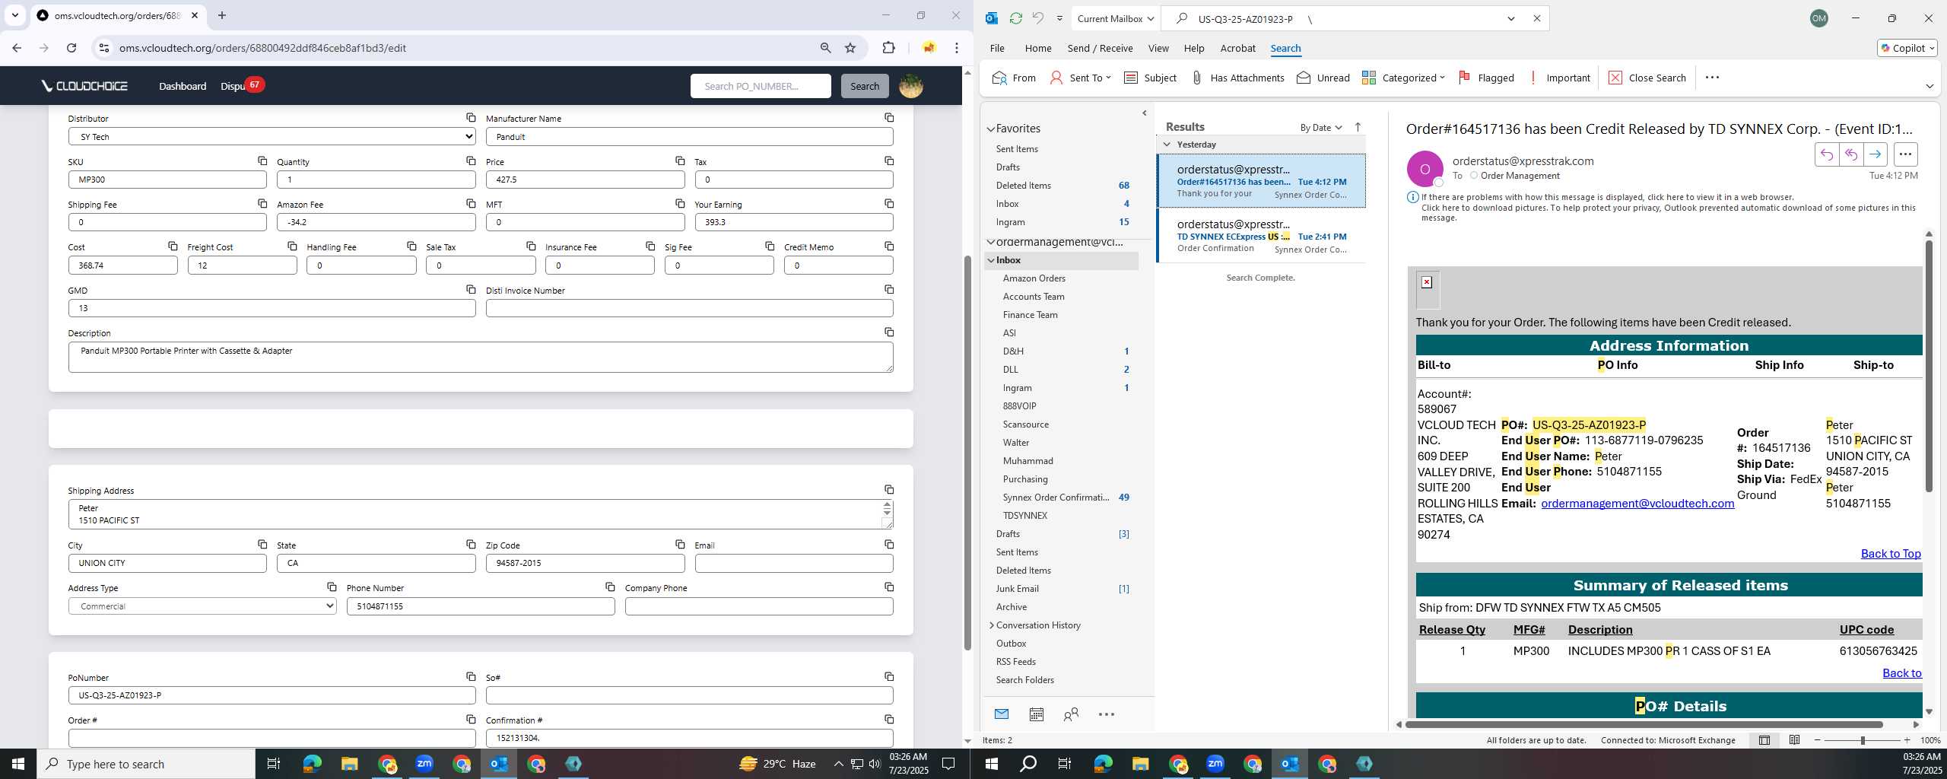Collapse the Favorites folder group
The height and width of the screenshot is (779, 1947).
991,129
